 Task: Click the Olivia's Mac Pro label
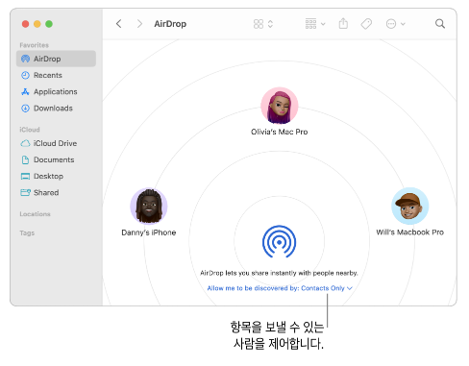point(280,132)
